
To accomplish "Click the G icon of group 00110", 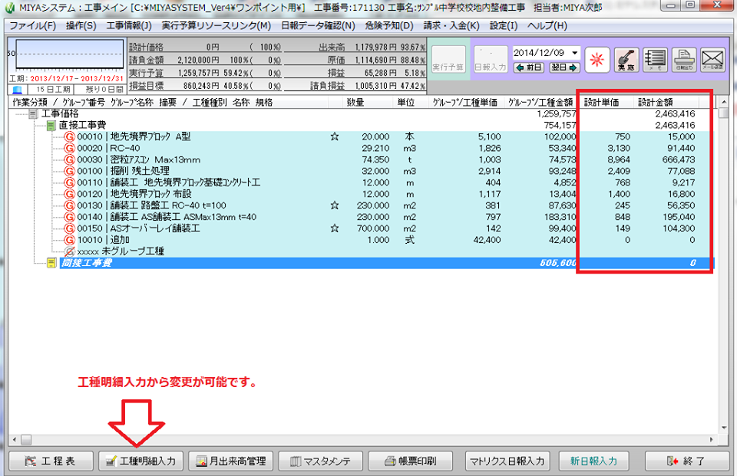I will [x=70, y=182].
